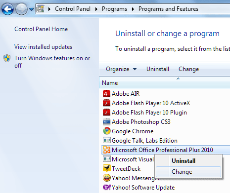Click Adobe Flash Player 10 ActiveX icon
This screenshot has width=230, height=193.
[x=106, y=103]
